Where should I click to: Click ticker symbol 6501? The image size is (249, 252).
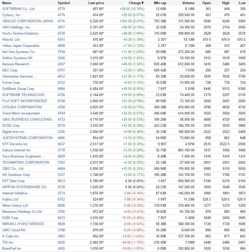61,39
